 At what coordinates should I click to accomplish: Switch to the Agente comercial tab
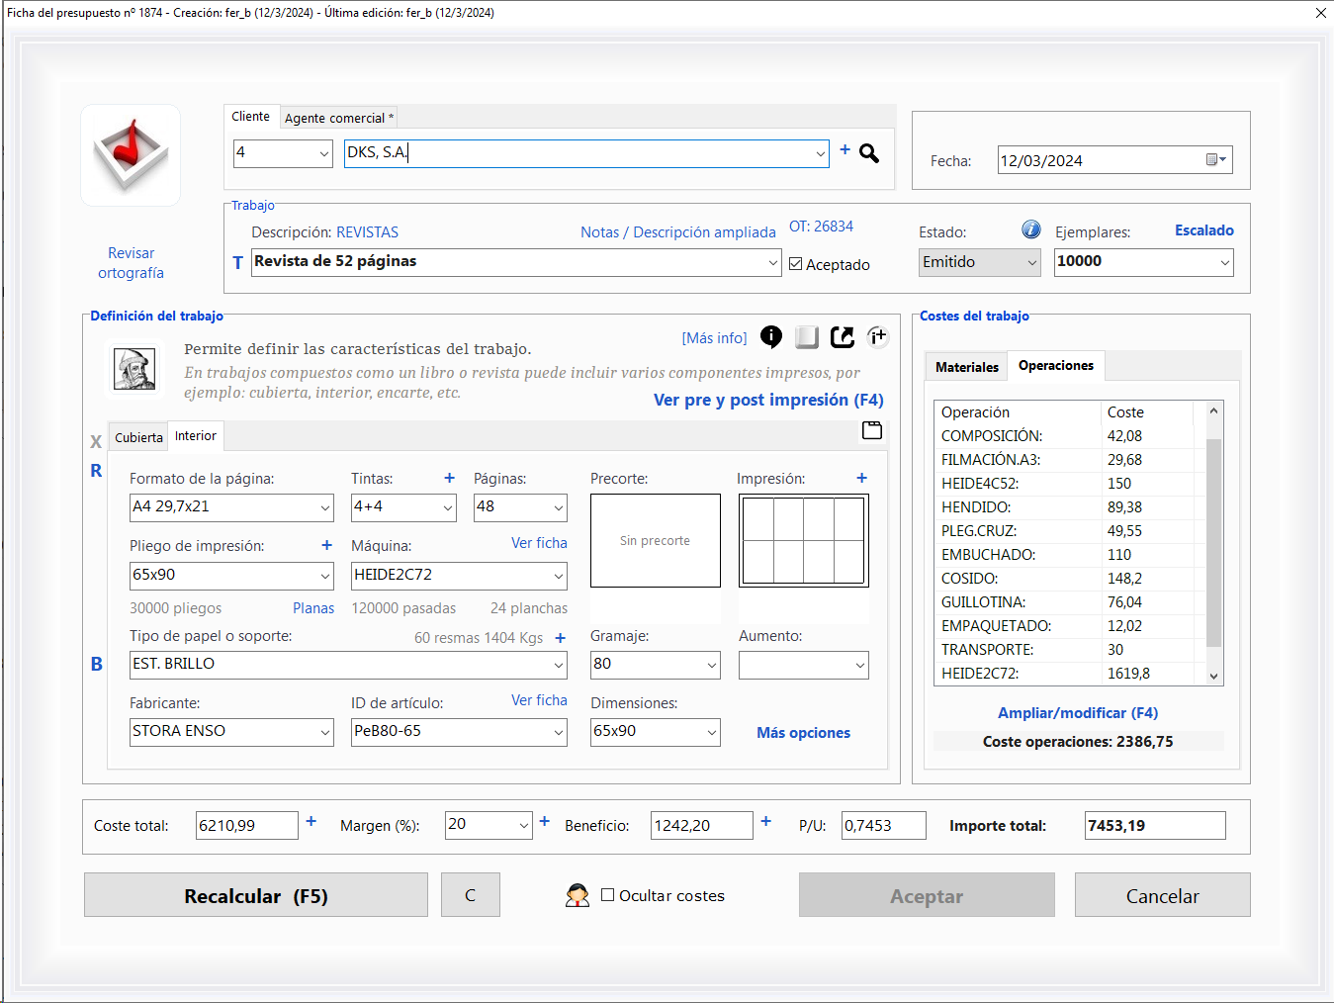click(339, 118)
